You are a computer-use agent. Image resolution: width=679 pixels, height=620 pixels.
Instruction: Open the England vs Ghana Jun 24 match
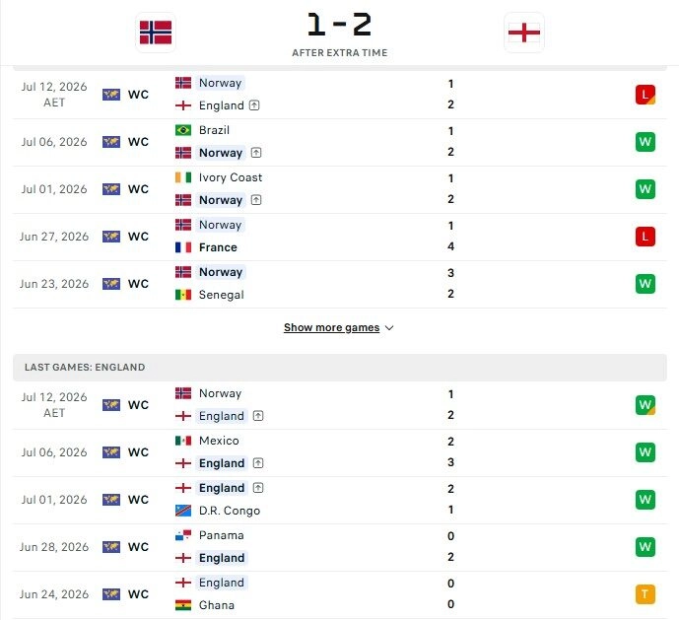pyautogui.click(x=340, y=595)
